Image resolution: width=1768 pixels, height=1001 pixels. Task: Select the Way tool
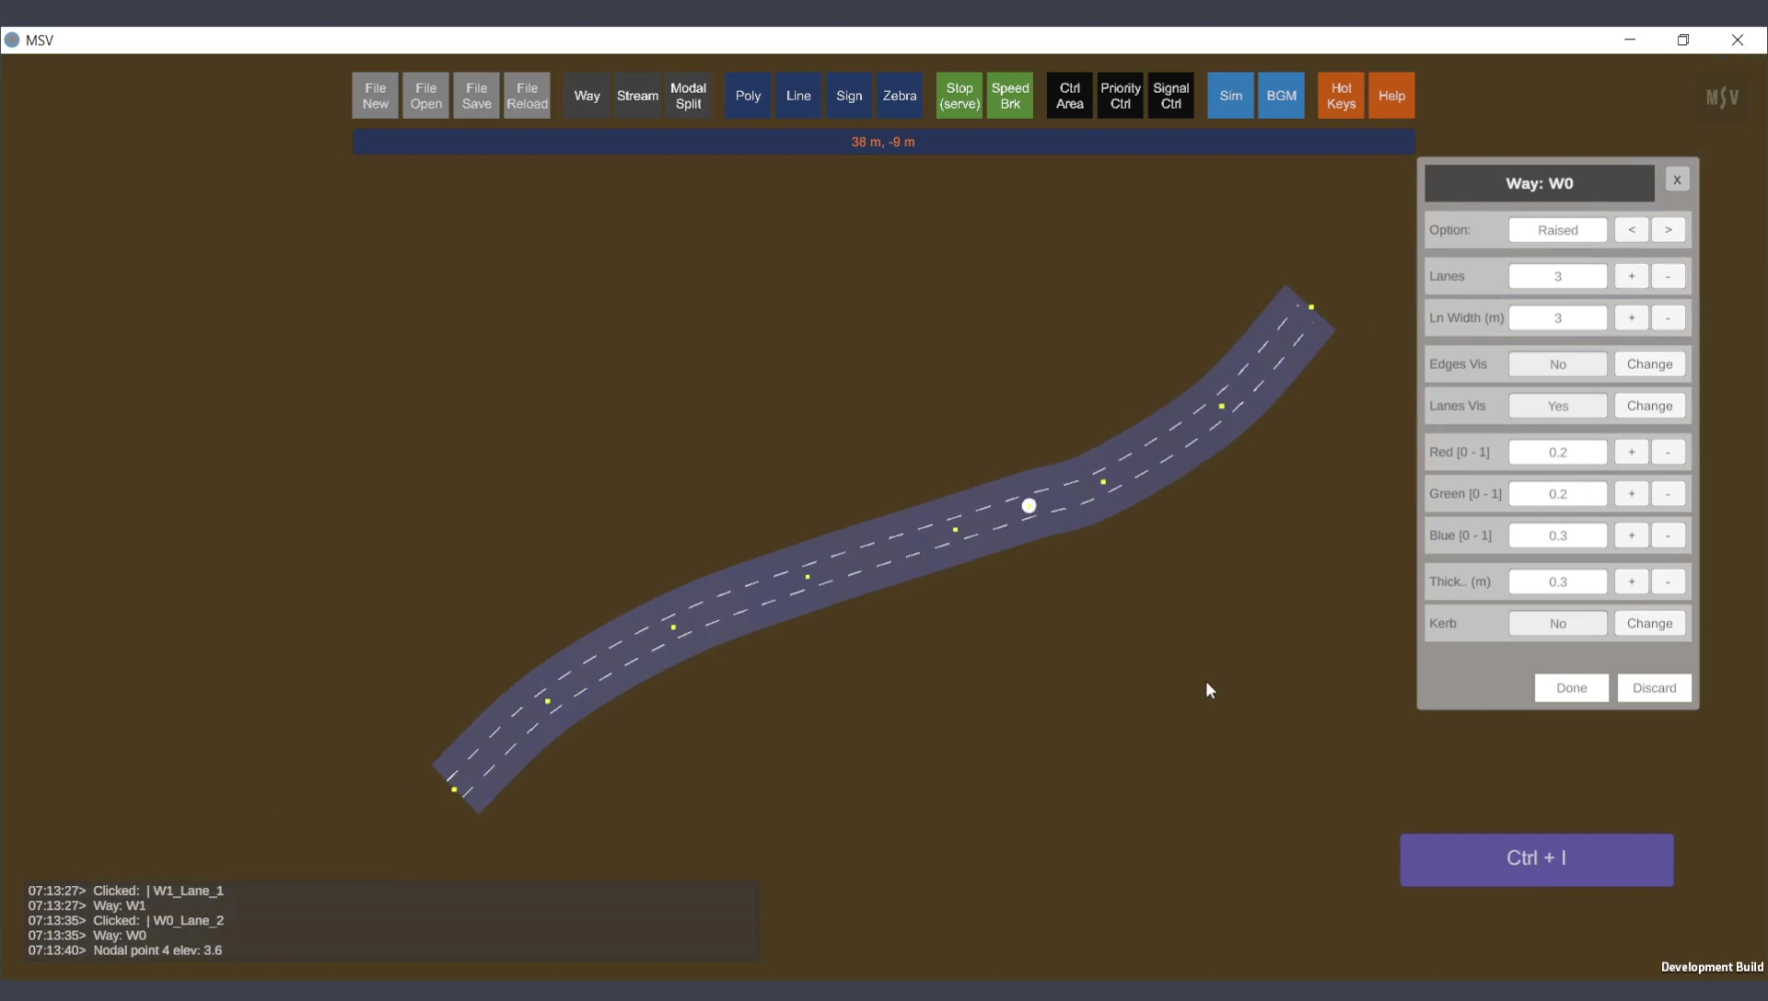[587, 96]
